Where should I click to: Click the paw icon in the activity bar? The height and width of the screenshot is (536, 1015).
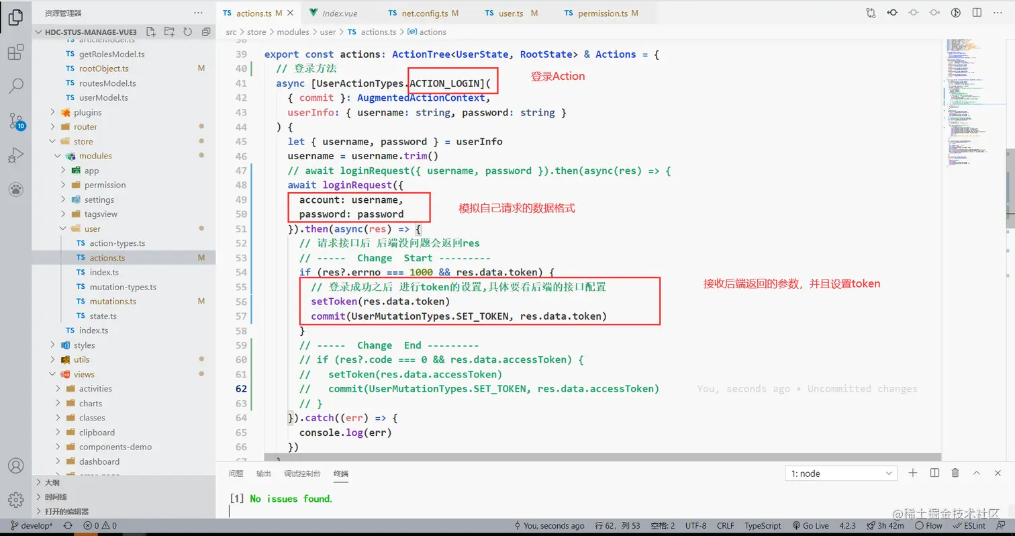point(15,189)
